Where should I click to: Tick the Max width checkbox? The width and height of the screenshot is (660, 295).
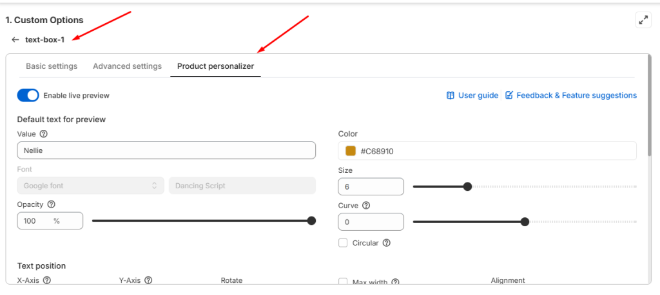[x=344, y=282]
